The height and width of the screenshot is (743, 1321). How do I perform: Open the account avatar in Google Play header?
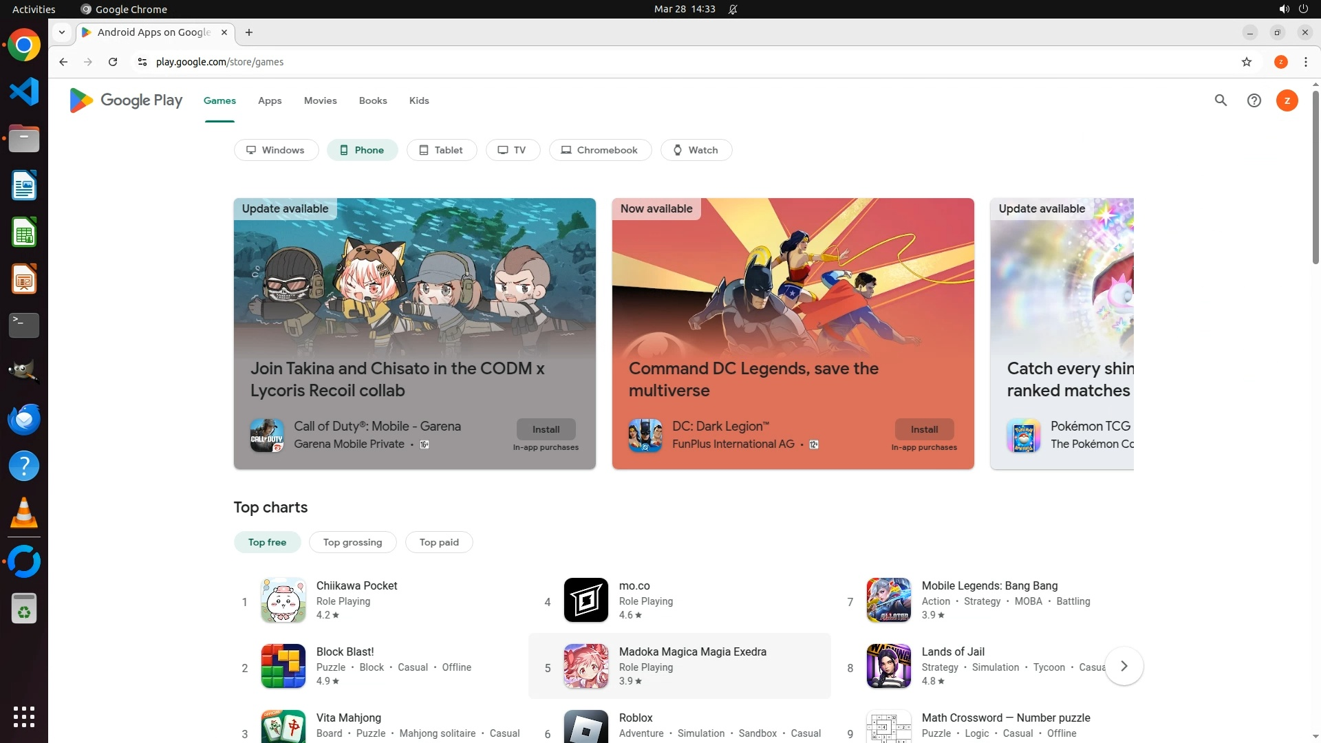click(1287, 100)
